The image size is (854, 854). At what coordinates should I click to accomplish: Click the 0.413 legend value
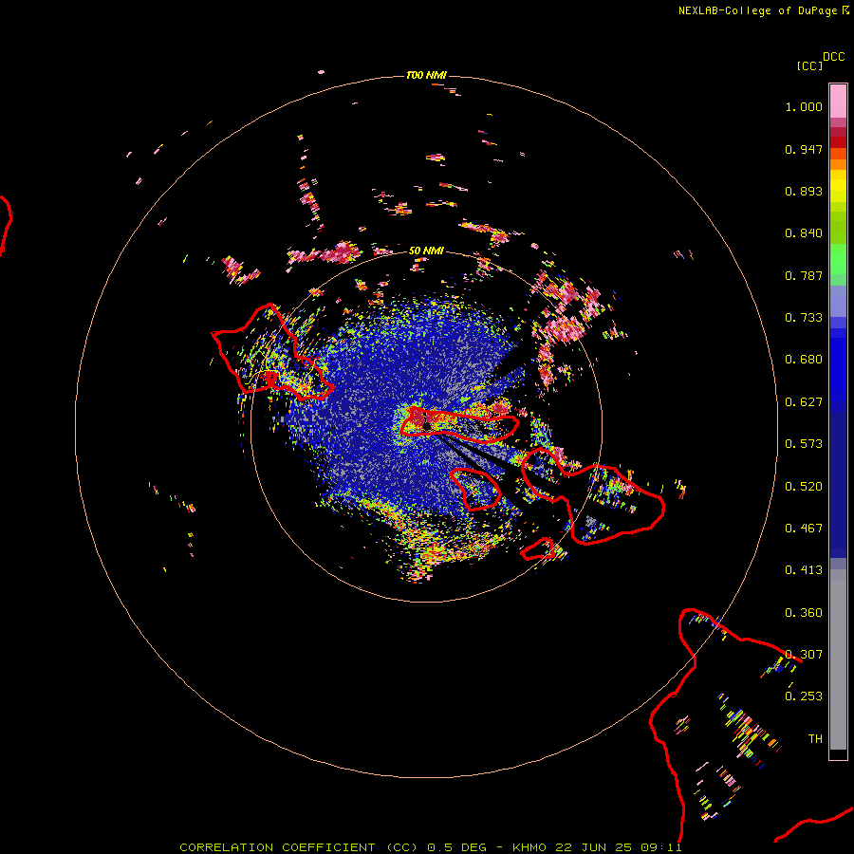coord(804,570)
